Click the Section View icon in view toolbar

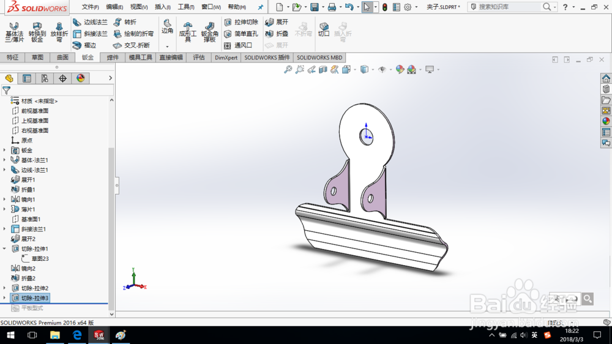pos(323,70)
